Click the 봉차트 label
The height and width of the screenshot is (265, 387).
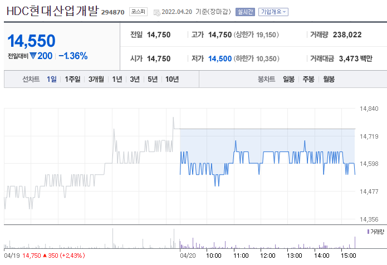pyautogui.click(x=266, y=79)
